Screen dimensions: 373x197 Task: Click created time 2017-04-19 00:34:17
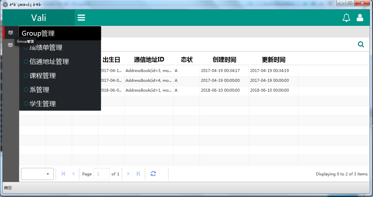[220, 71]
